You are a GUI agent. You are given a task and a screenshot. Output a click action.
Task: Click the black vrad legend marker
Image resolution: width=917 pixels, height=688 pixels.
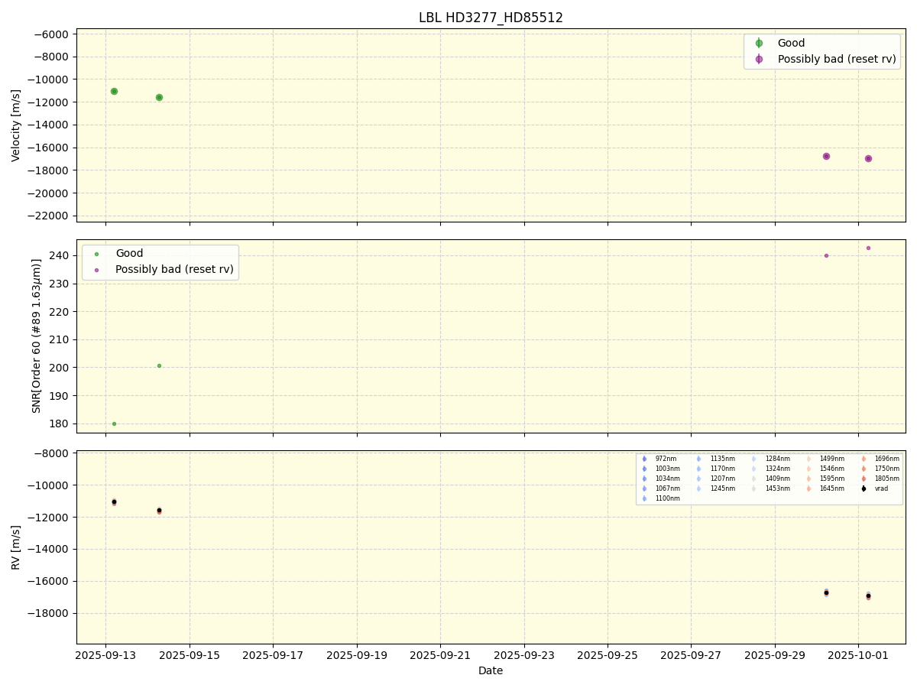pyautogui.click(x=864, y=488)
